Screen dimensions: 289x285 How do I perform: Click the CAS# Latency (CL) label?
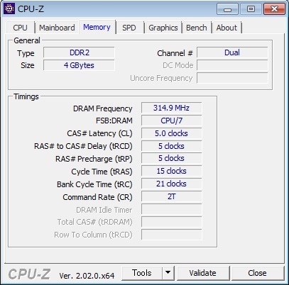[x=99, y=133]
